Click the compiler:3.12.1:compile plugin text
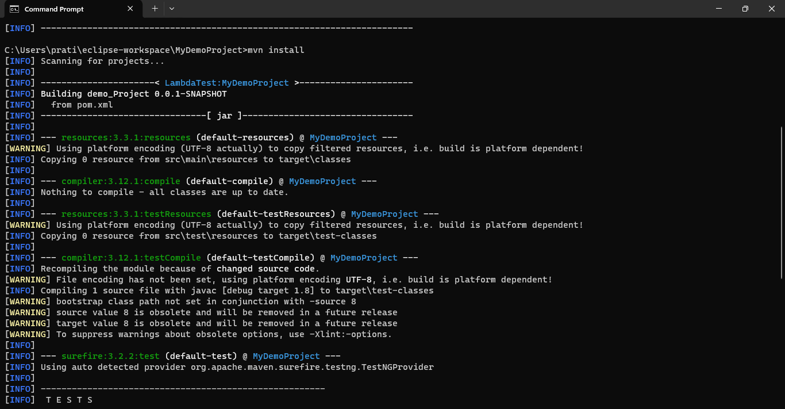 coord(121,181)
